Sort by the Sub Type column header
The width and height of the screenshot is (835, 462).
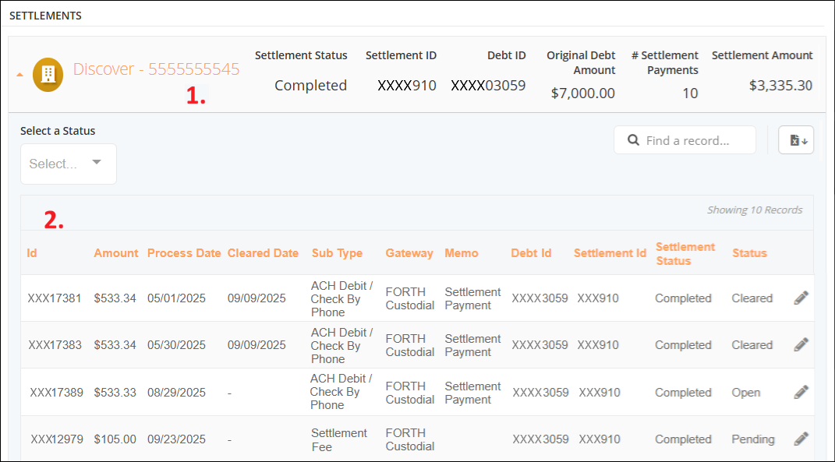pos(337,253)
